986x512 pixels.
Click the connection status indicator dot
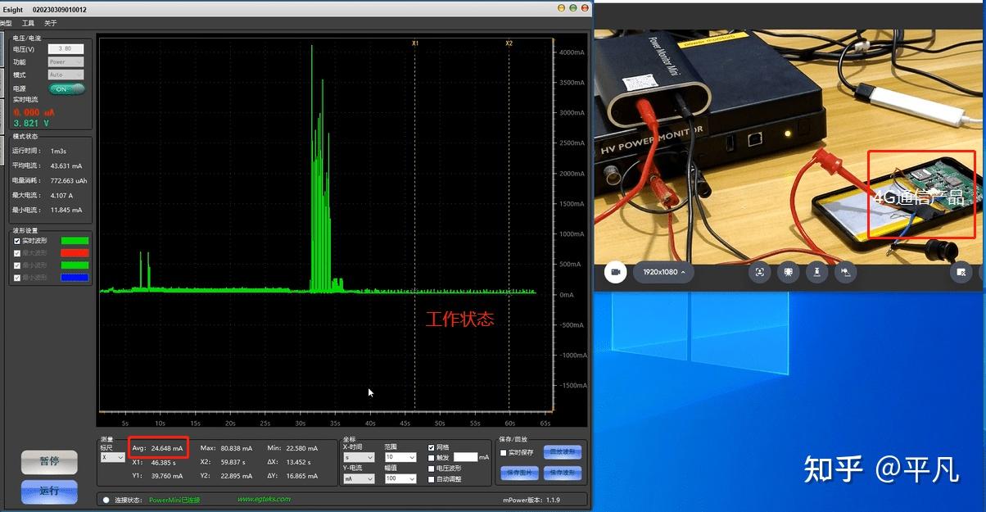(106, 499)
